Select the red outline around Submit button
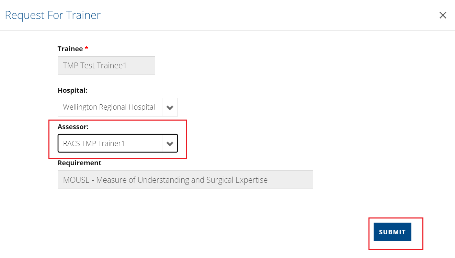Viewport: 455px width, 258px height. tap(396, 218)
